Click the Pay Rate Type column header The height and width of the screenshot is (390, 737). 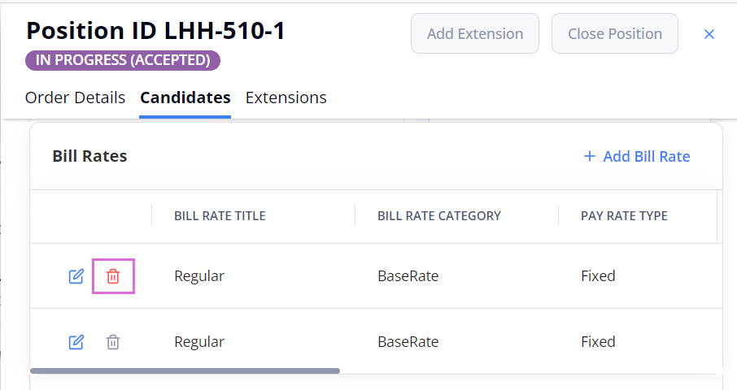[624, 215]
